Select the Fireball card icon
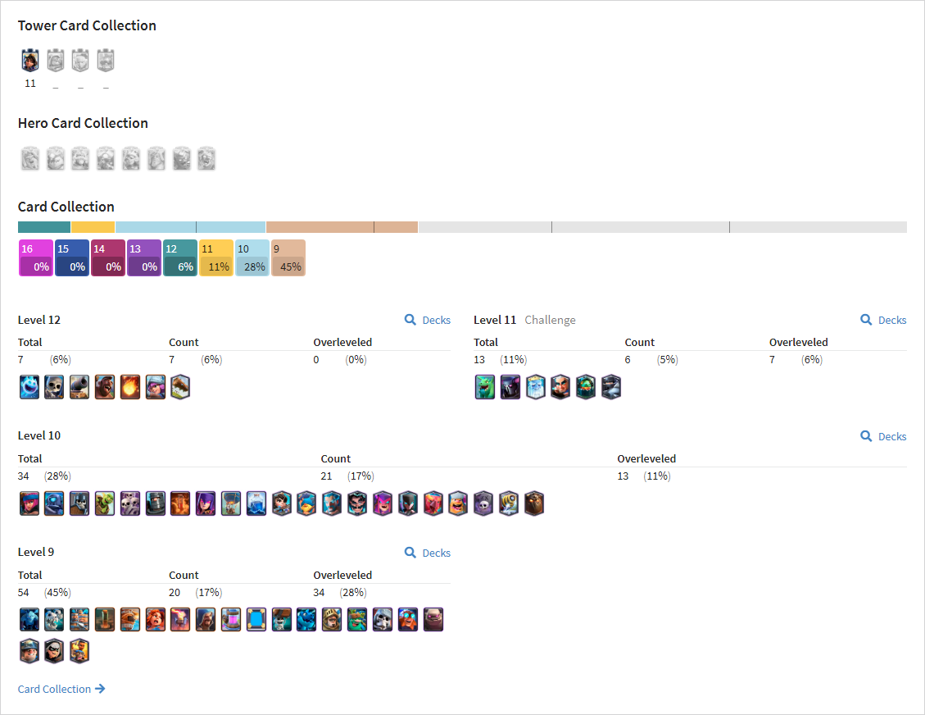The width and height of the screenshot is (925, 715). coord(130,387)
